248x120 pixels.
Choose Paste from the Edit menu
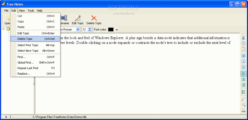tap(35, 27)
